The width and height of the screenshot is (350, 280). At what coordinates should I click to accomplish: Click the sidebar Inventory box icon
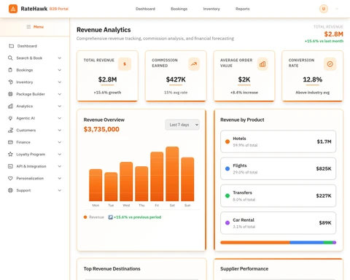click(x=10, y=82)
